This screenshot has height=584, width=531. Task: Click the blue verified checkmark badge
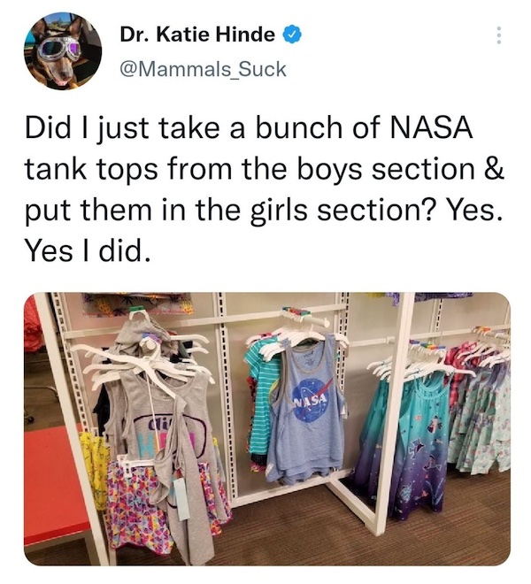(293, 35)
